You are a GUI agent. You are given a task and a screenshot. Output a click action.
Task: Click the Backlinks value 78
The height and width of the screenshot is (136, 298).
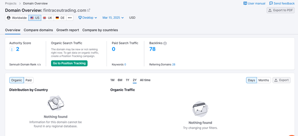(x=152, y=49)
